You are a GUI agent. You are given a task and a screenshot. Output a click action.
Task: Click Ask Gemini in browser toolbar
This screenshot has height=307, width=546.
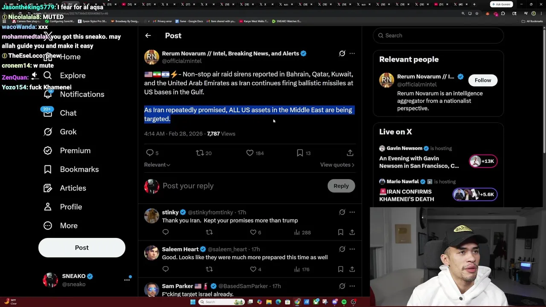(x=501, y=4)
